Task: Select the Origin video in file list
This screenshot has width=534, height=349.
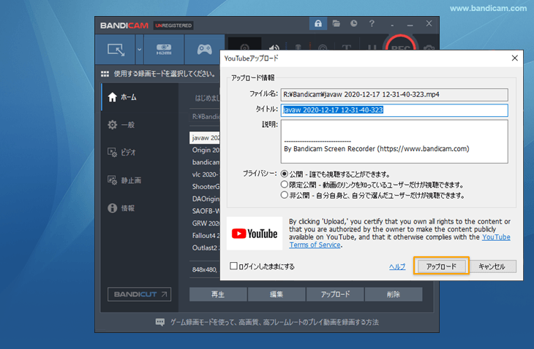Action: coord(205,150)
